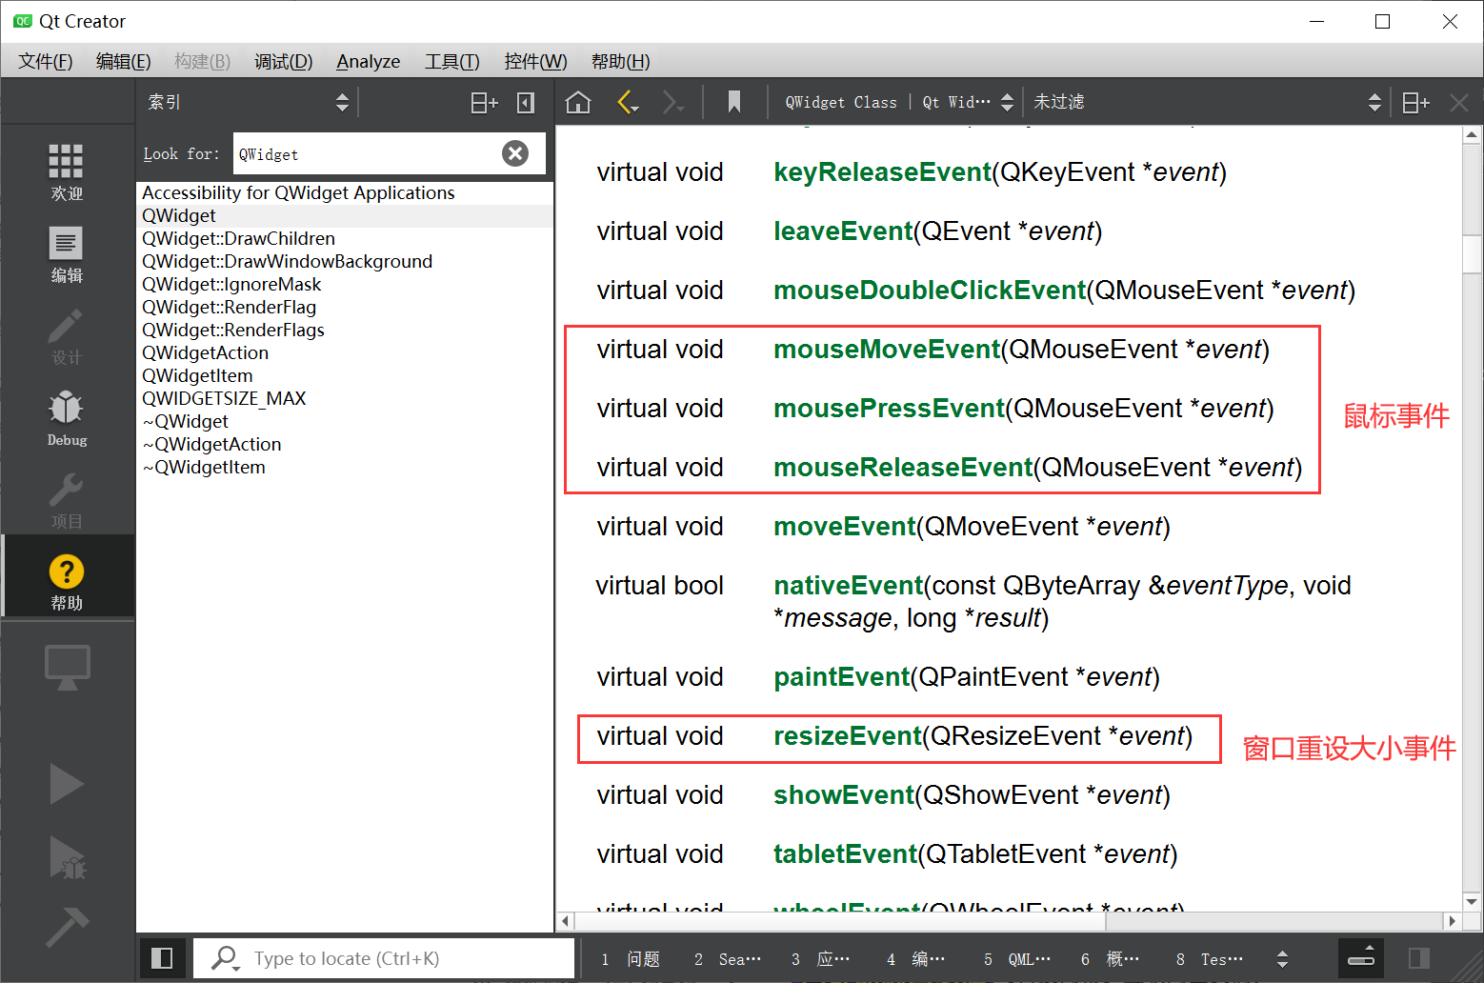This screenshot has height=983, width=1484.
Task: Open the 帮助(H) menu
Action: [620, 61]
